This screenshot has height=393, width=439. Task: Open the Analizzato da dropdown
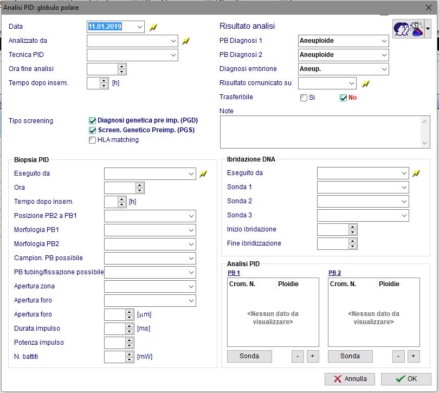tap(173, 41)
